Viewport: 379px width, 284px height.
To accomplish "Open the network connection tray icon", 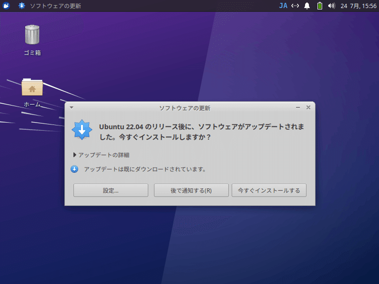I will [x=295, y=6].
